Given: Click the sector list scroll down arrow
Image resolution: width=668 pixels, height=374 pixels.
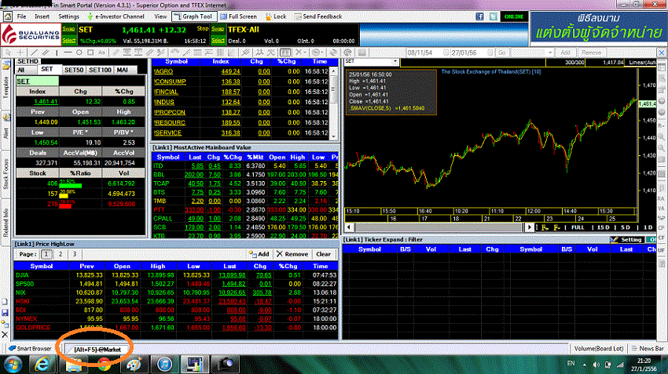Looking at the screenshot, I should click(333, 136).
